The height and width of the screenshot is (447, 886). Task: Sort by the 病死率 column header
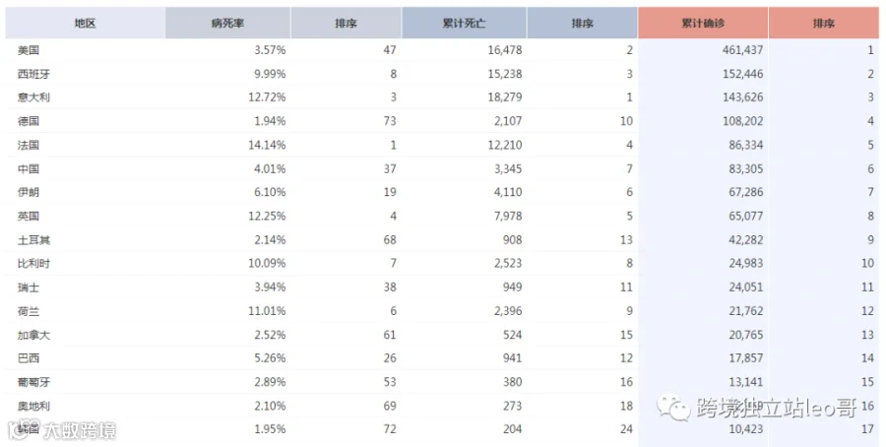tap(227, 24)
